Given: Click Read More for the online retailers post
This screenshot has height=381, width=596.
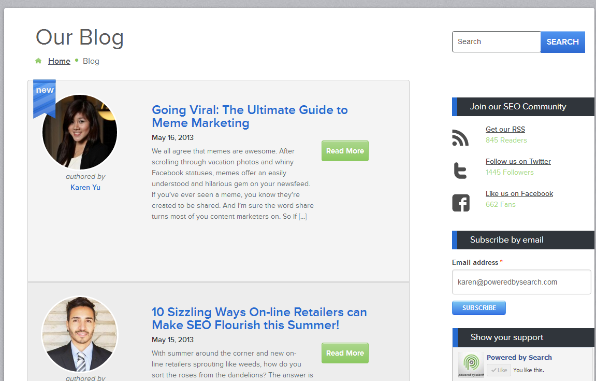Looking at the screenshot, I should tap(345, 353).
